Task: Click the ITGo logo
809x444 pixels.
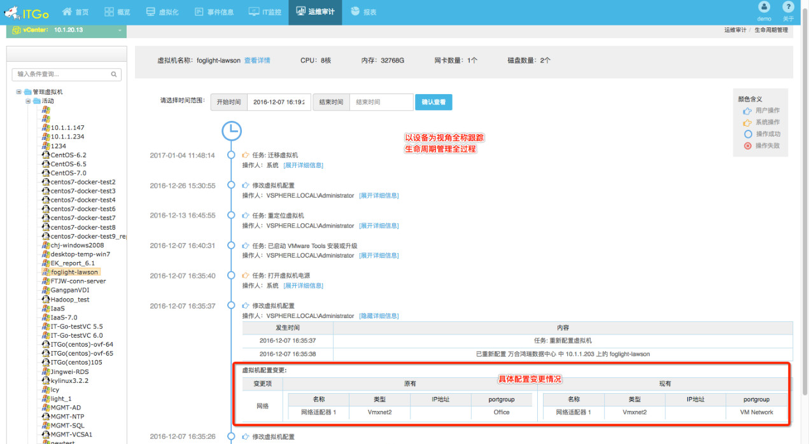Action: (x=27, y=12)
